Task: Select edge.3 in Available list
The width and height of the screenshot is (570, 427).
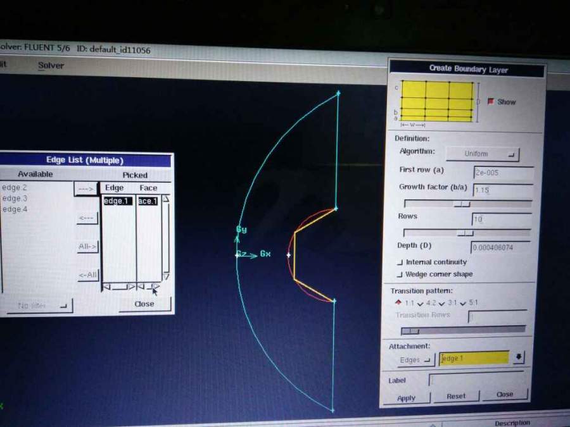Action: tap(15, 199)
